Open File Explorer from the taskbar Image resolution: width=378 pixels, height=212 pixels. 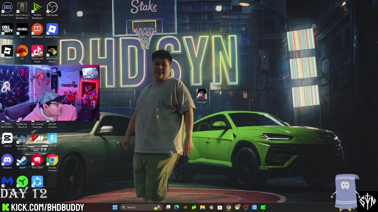point(203,207)
